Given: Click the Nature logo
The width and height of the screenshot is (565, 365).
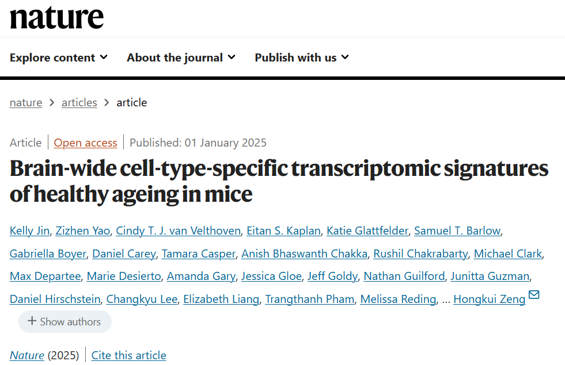Looking at the screenshot, I should (56, 17).
